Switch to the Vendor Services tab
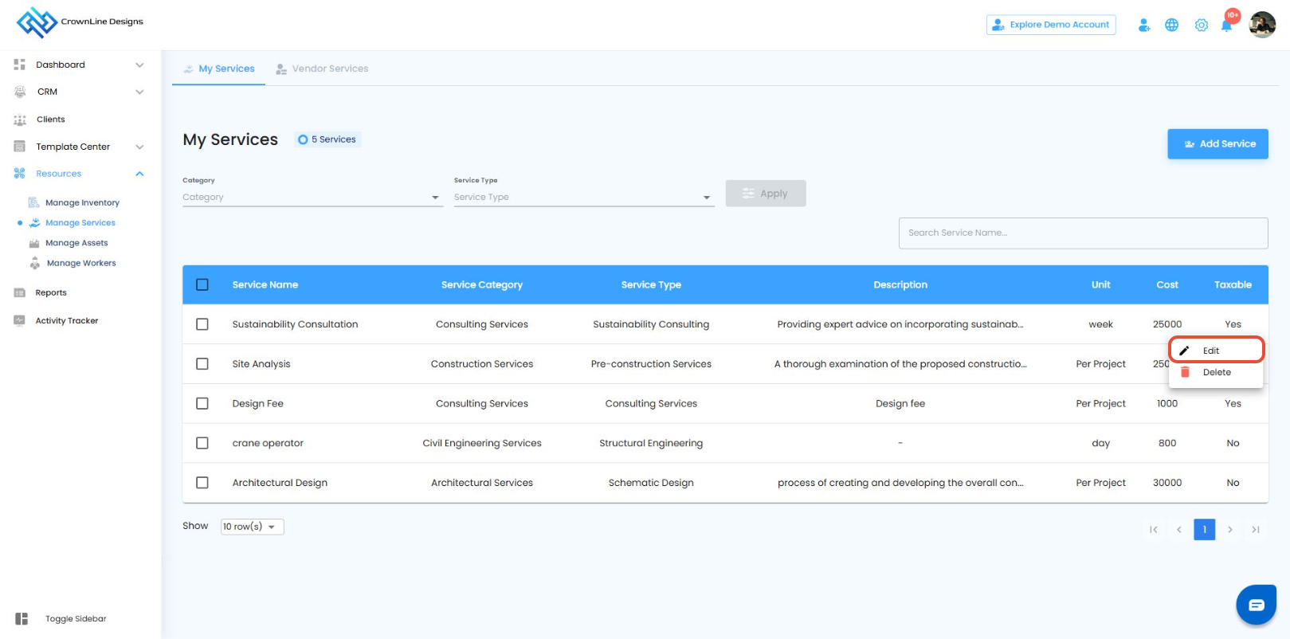Image resolution: width=1290 pixels, height=639 pixels. click(322, 69)
